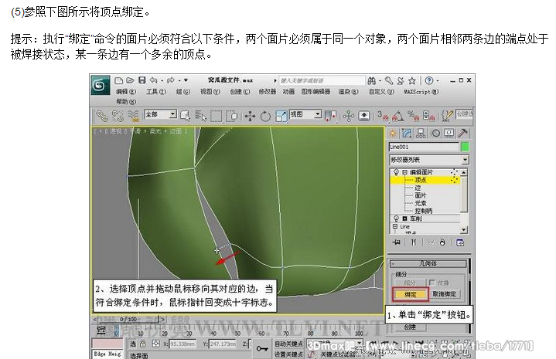
Task: Open the Display command panel tab
Action: [449, 133]
